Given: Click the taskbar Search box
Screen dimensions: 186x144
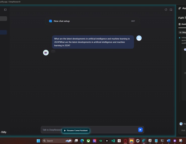Looking at the screenshot, I should (x=57, y=141).
